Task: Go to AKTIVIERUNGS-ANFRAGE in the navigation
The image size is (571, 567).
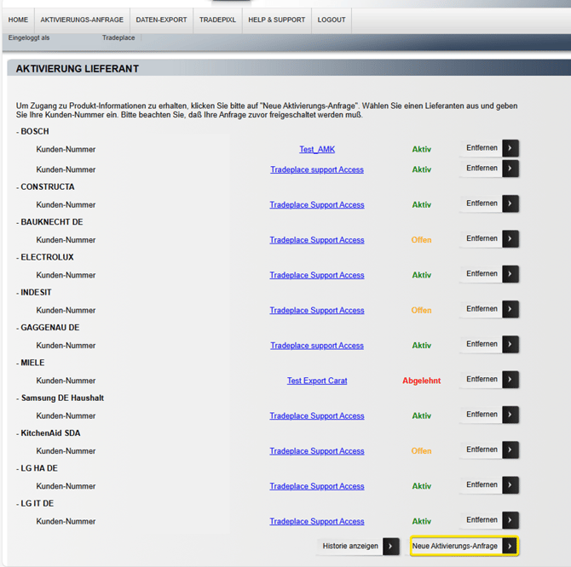Action: [x=82, y=20]
